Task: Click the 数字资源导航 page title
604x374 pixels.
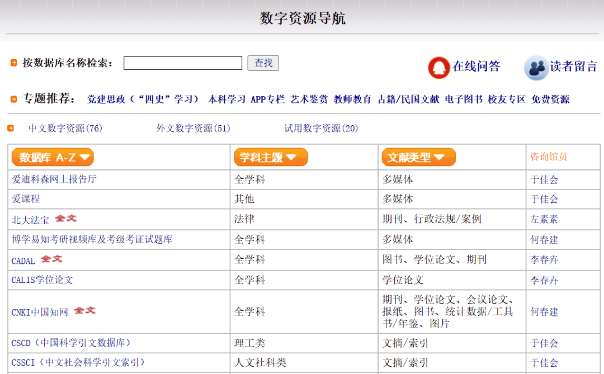Action: click(303, 18)
